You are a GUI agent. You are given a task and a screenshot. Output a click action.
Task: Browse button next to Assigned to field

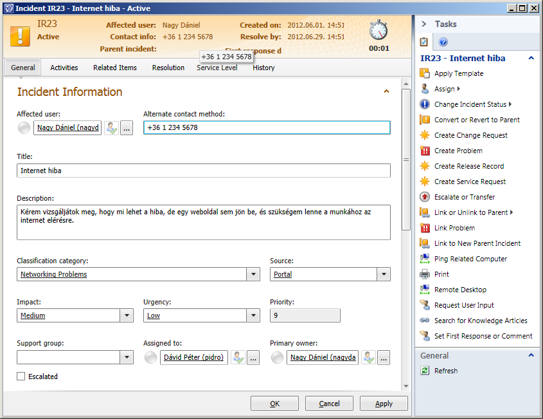(253, 357)
